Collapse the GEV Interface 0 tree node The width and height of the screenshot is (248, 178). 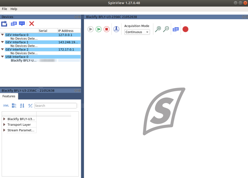tap(2, 35)
